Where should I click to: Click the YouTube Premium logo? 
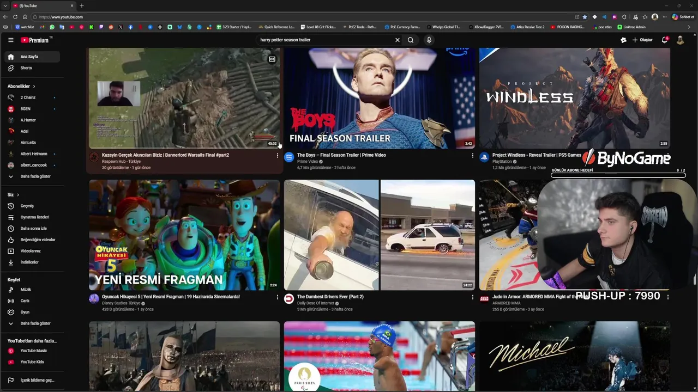tap(35, 40)
